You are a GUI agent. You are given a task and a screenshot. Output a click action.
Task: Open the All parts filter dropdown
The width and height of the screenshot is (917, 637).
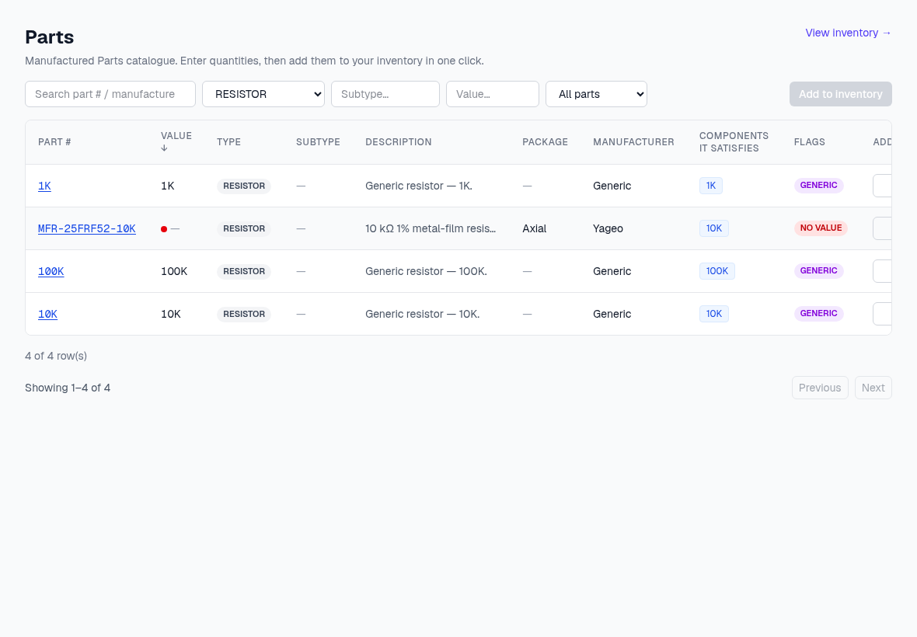pos(596,94)
